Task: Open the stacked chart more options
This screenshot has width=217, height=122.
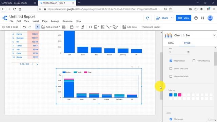Action: coord(139,67)
